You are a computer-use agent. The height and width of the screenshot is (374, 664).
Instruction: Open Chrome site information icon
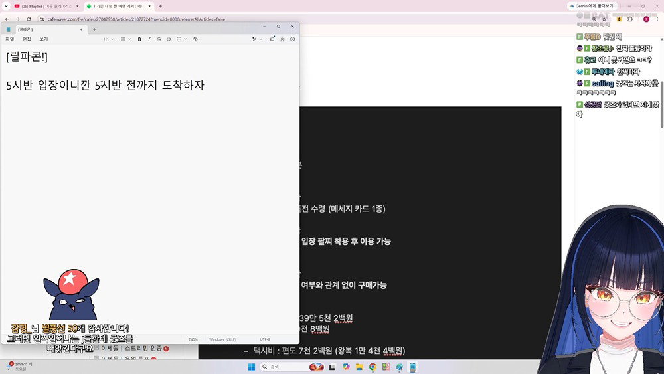pos(41,19)
